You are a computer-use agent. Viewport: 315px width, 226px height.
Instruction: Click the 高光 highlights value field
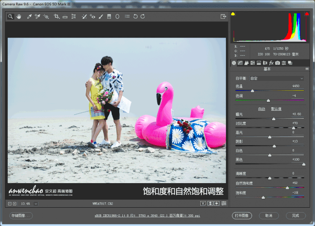click(297, 132)
